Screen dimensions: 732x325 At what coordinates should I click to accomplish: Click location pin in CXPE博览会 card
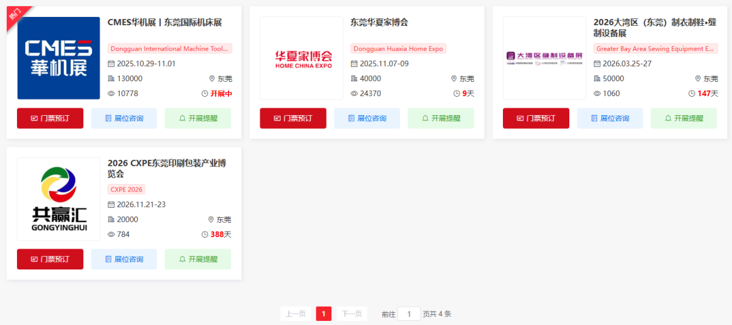coord(211,219)
